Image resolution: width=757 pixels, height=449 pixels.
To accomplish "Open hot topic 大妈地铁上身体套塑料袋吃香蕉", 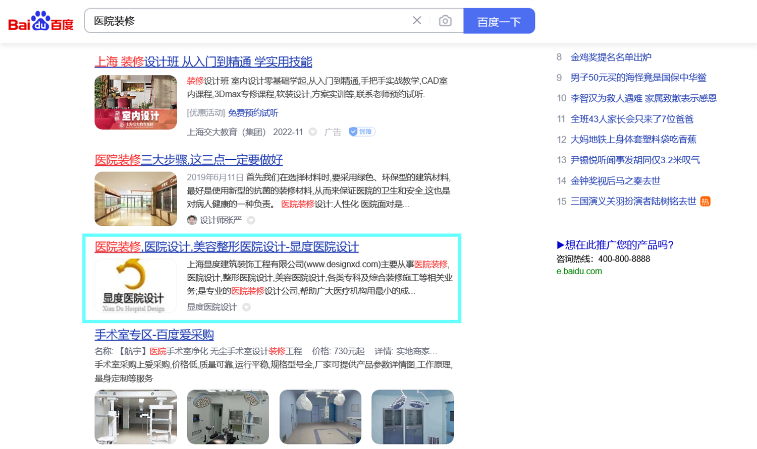I will (x=633, y=140).
